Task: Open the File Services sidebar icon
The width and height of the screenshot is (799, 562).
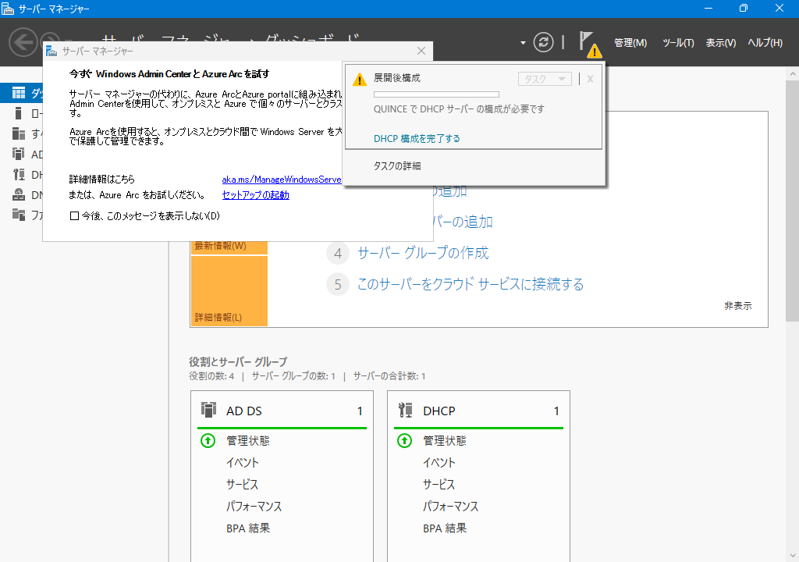Action: point(19,215)
